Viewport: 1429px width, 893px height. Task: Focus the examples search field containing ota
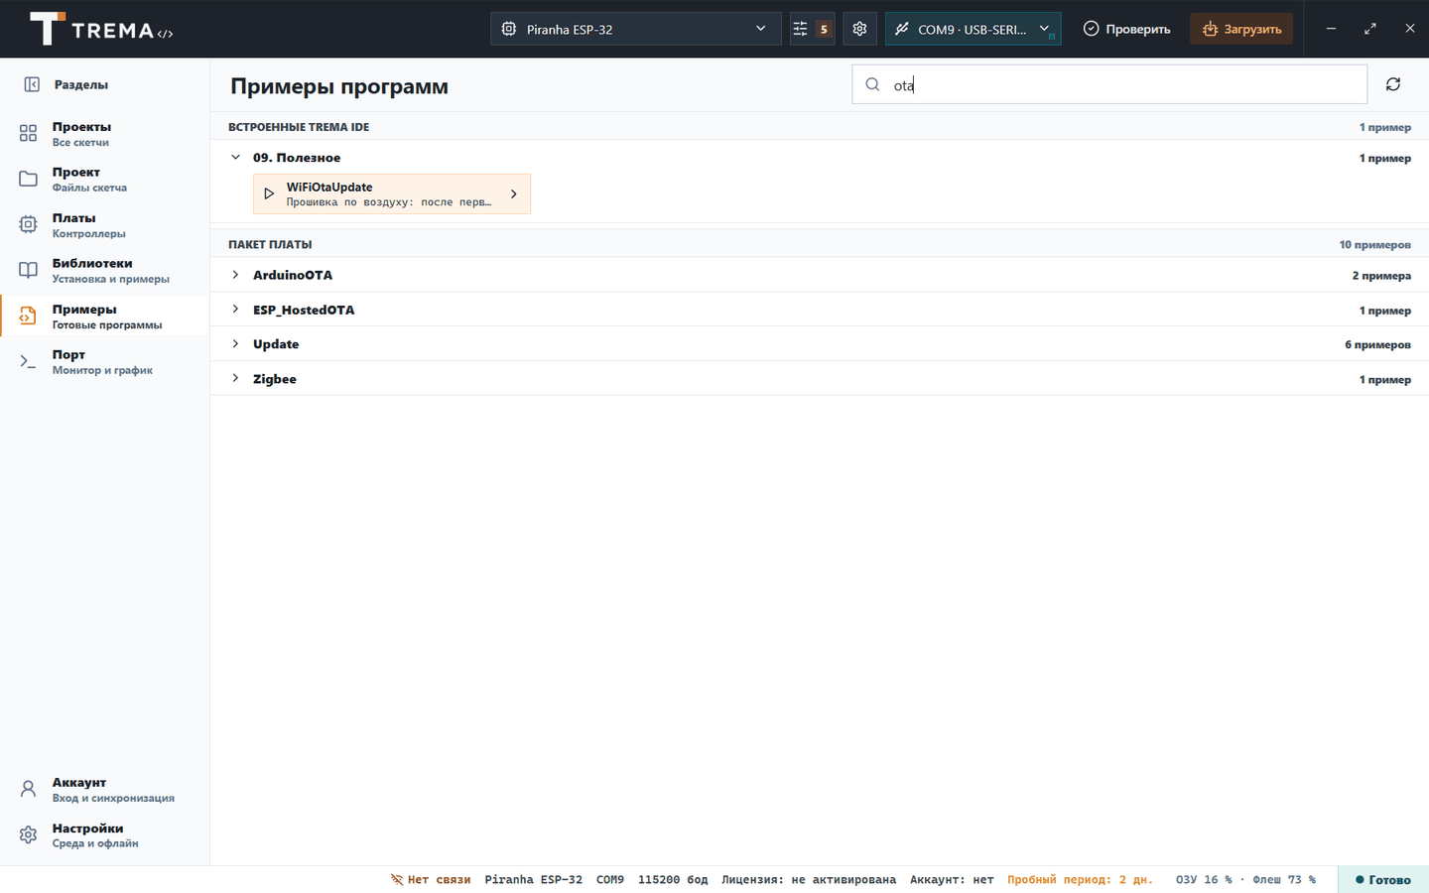pos(1109,84)
